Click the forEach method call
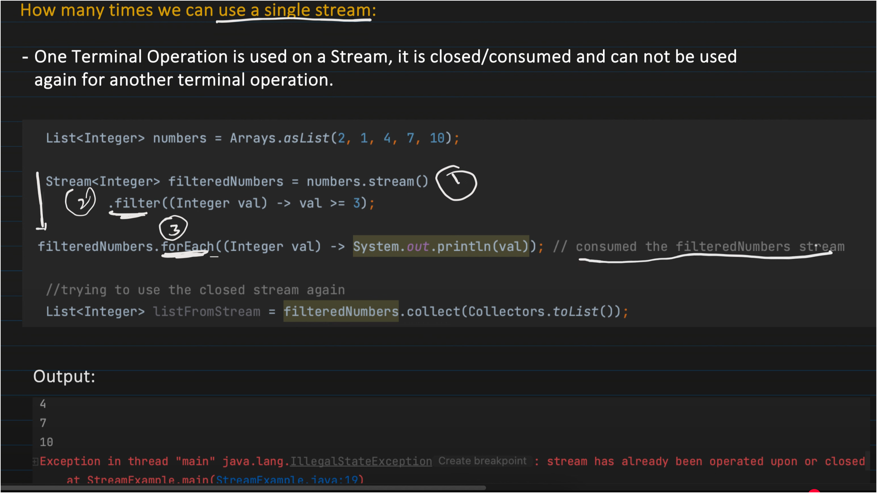This screenshot has width=877, height=493. (x=187, y=246)
